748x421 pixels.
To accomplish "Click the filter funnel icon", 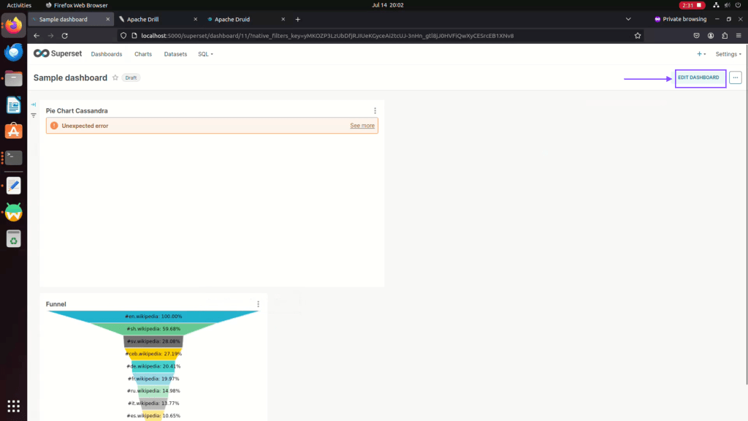I will point(34,115).
